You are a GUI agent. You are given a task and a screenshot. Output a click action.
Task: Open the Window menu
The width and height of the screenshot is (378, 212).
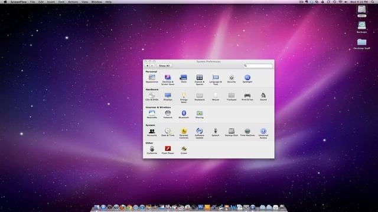pos(97,2)
